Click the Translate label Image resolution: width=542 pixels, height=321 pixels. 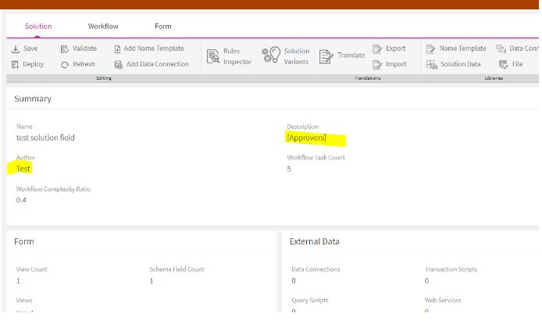[351, 55]
